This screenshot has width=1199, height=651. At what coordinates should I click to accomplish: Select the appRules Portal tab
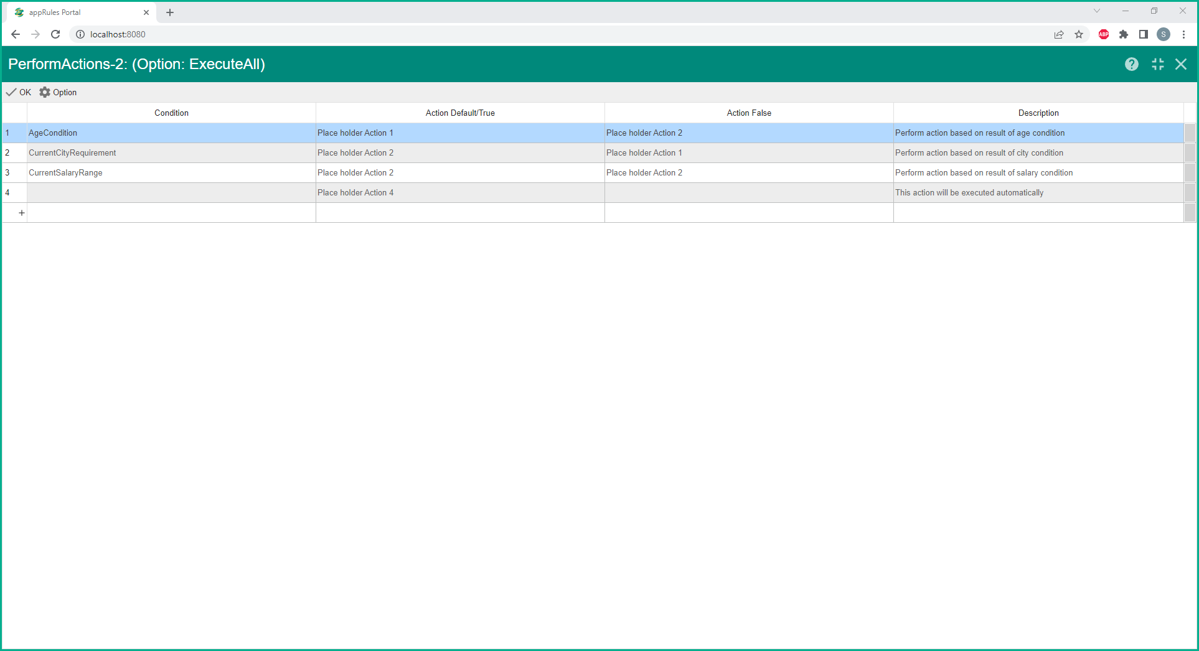pyautogui.click(x=75, y=12)
